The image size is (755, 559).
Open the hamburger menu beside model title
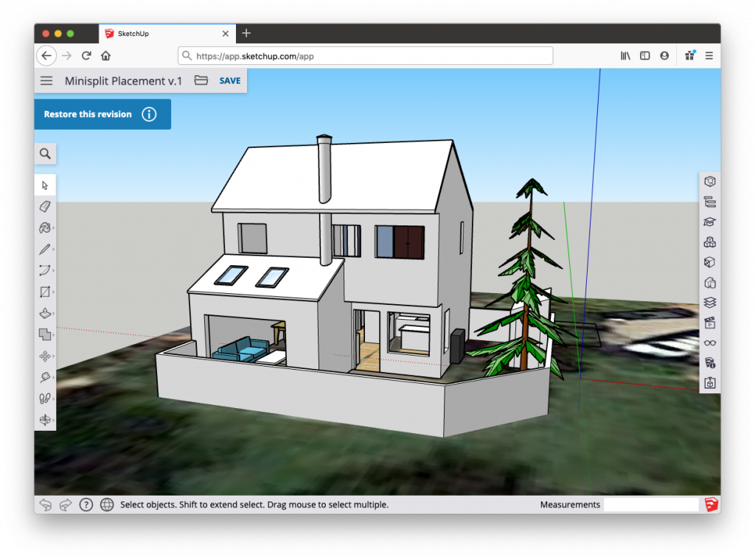click(46, 81)
